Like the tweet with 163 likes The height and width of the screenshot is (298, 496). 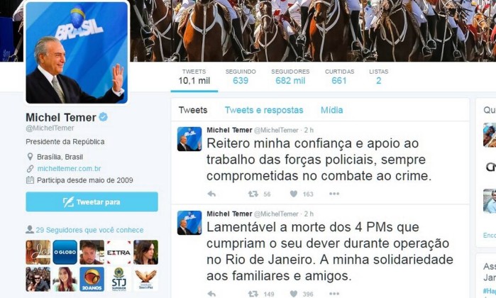pos(294,194)
